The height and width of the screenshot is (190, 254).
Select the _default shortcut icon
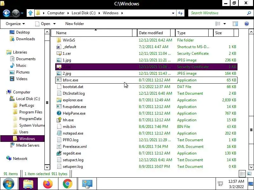coord(59,47)
